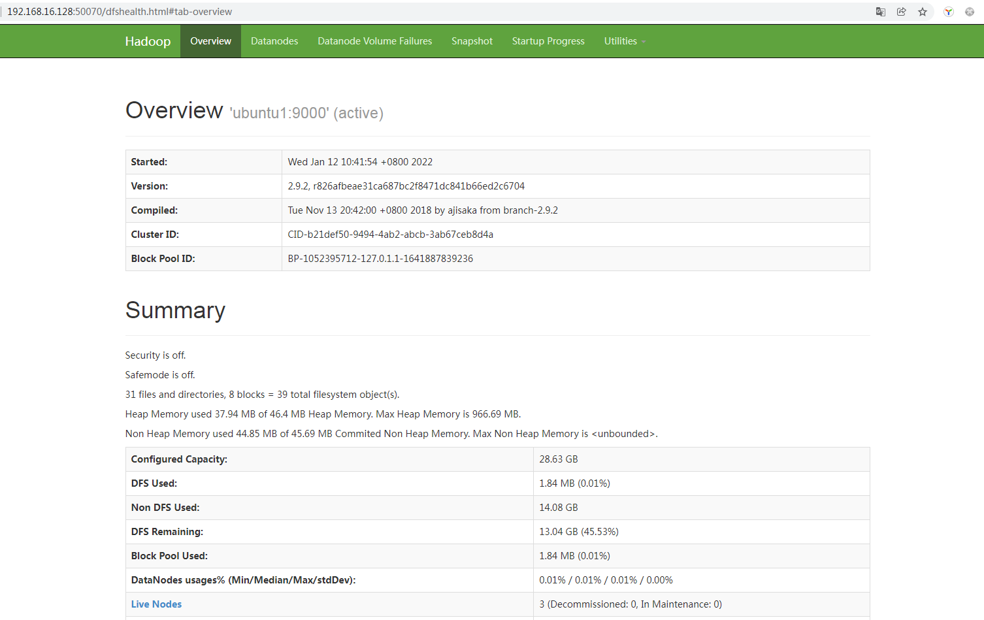The image size is (984, 620).
Task: Click 'Security is off.' text
Action: [156, 355]
